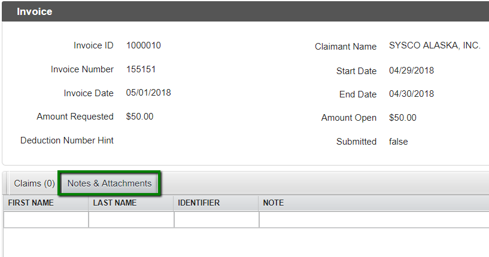Select the Invoice ID value 1000010

(144, 45)
